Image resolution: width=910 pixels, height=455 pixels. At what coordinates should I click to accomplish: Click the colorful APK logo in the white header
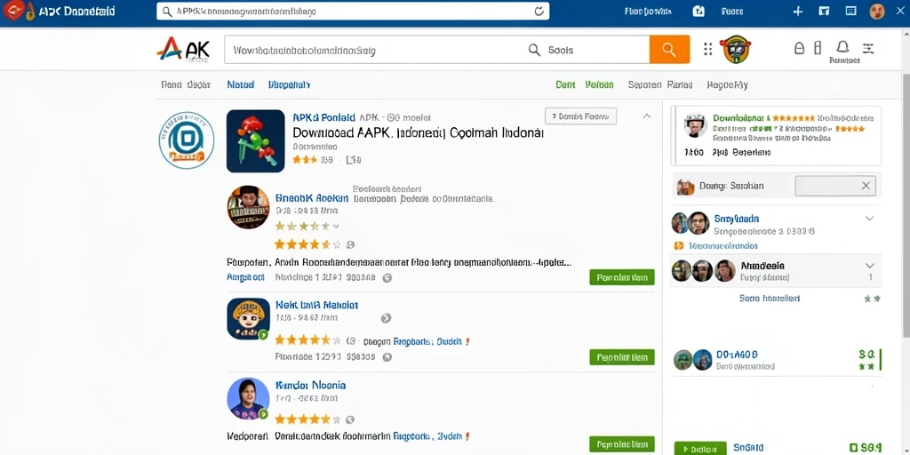(x=183, y=50)
